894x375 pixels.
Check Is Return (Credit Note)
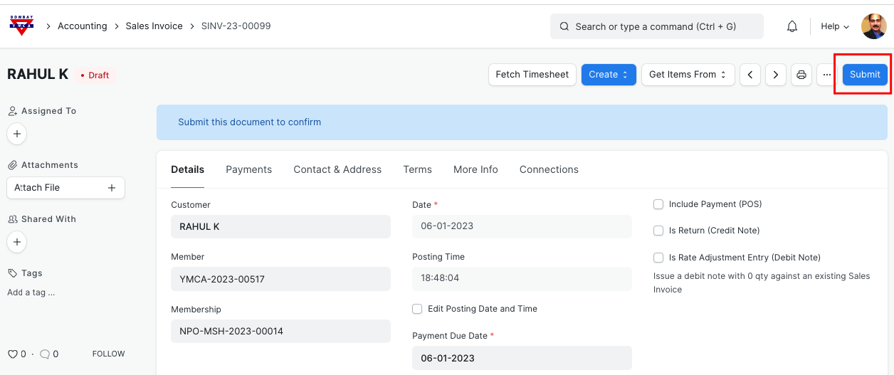coord(658,231)
